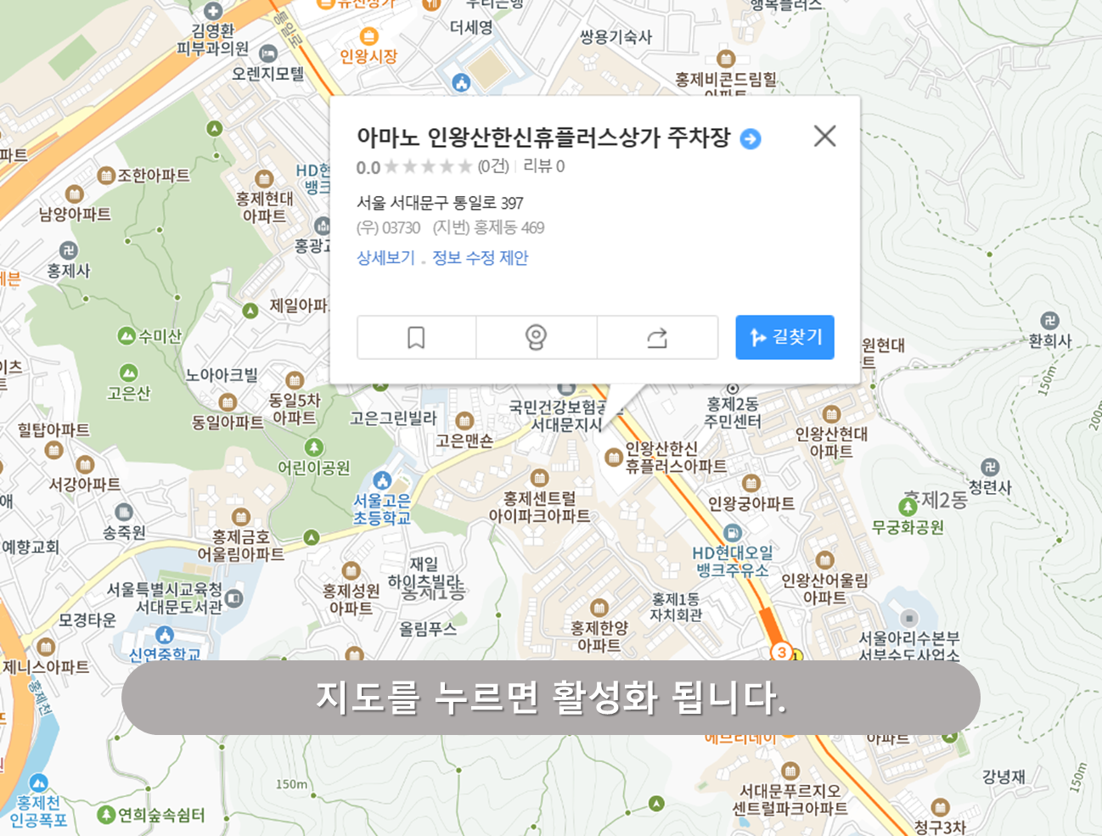Click 강녕재 label on map
Screen dimensions: 1102x836
tap(1004, 777)
